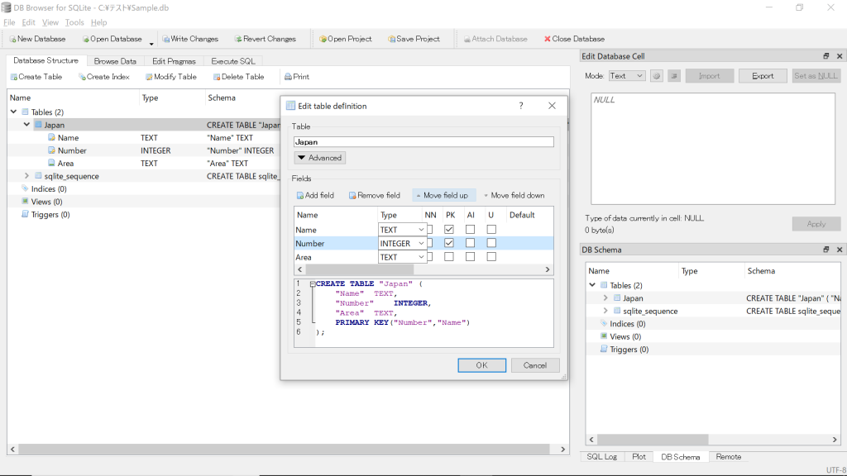Click Set as NULL button

click(x=816, y=76)
